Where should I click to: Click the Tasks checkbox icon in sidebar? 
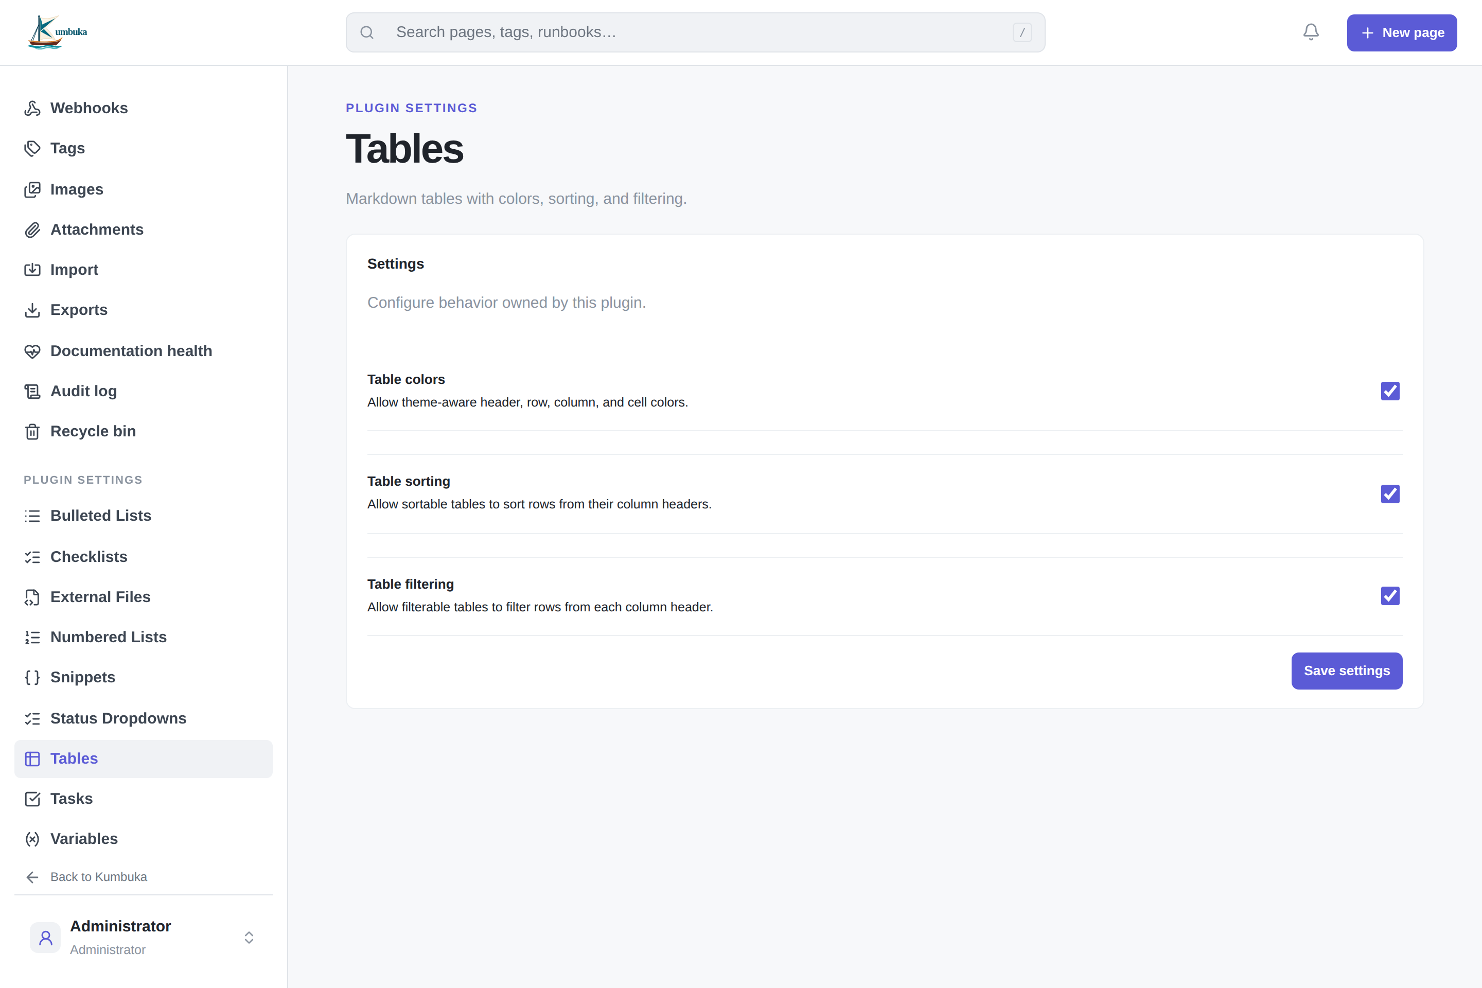click(x=32, y=799)
